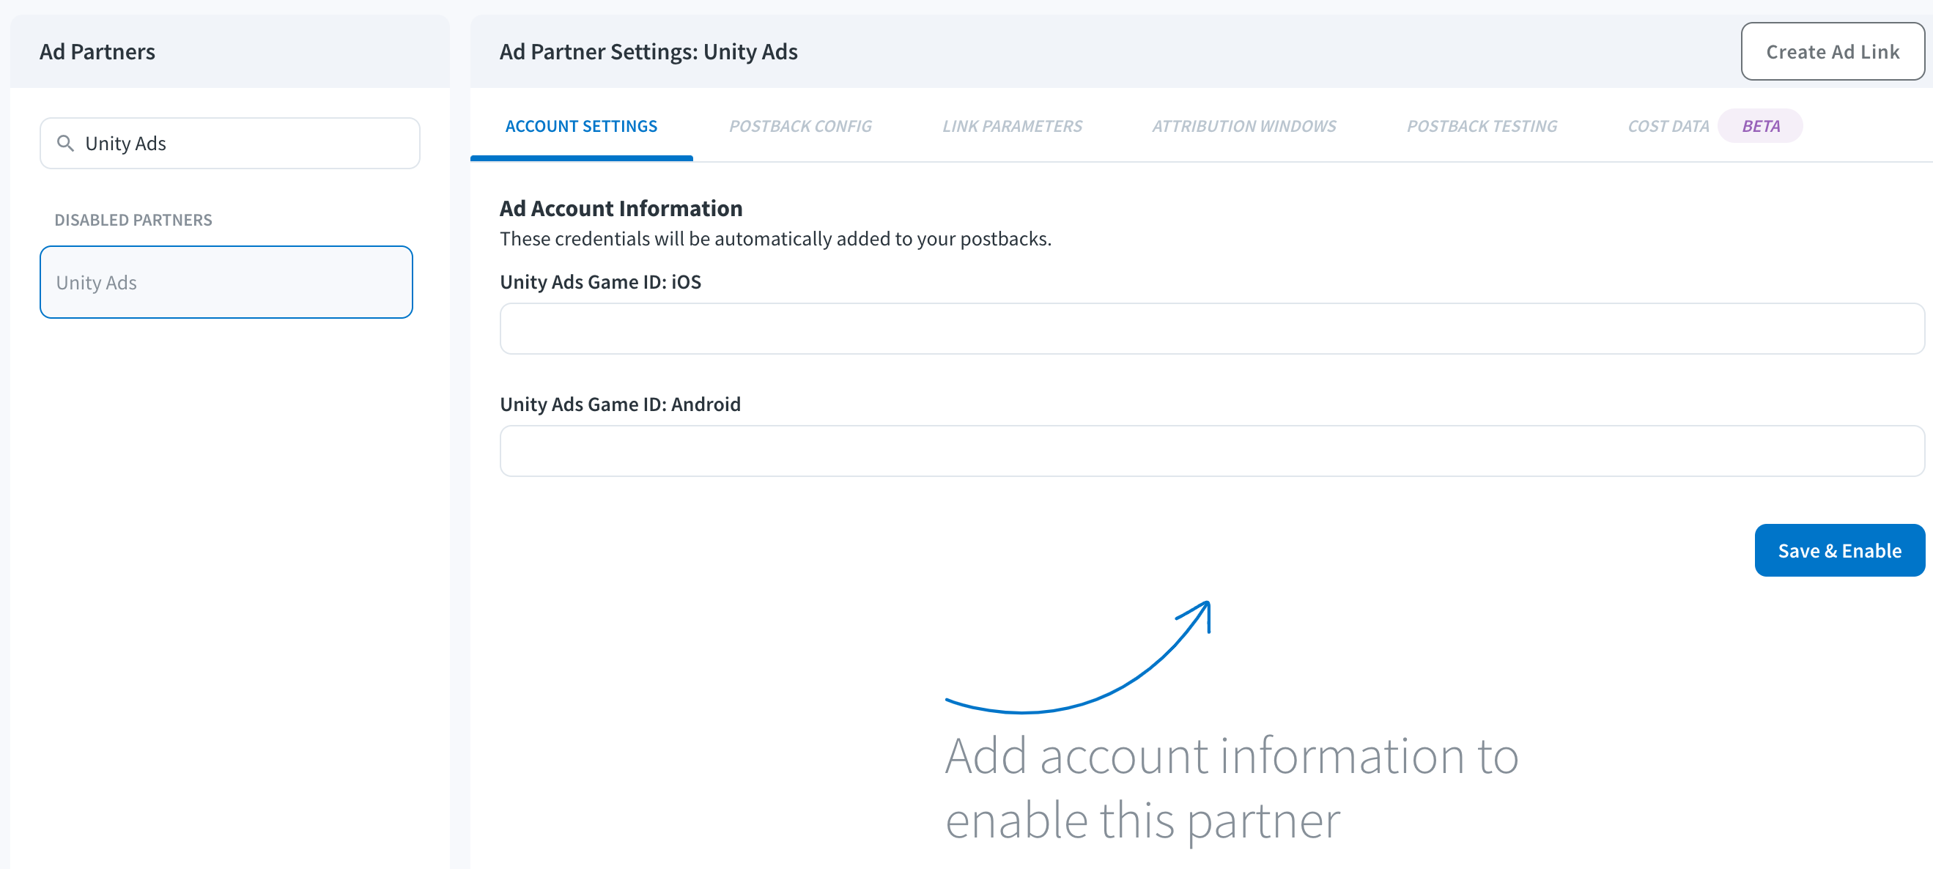Focus the Unity Ads Game ID iOS field

[1211, 329]
